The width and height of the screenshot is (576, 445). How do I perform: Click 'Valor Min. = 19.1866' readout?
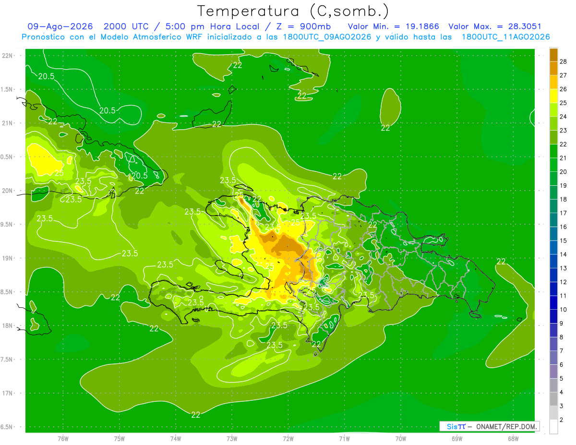(x=394, y=26)
